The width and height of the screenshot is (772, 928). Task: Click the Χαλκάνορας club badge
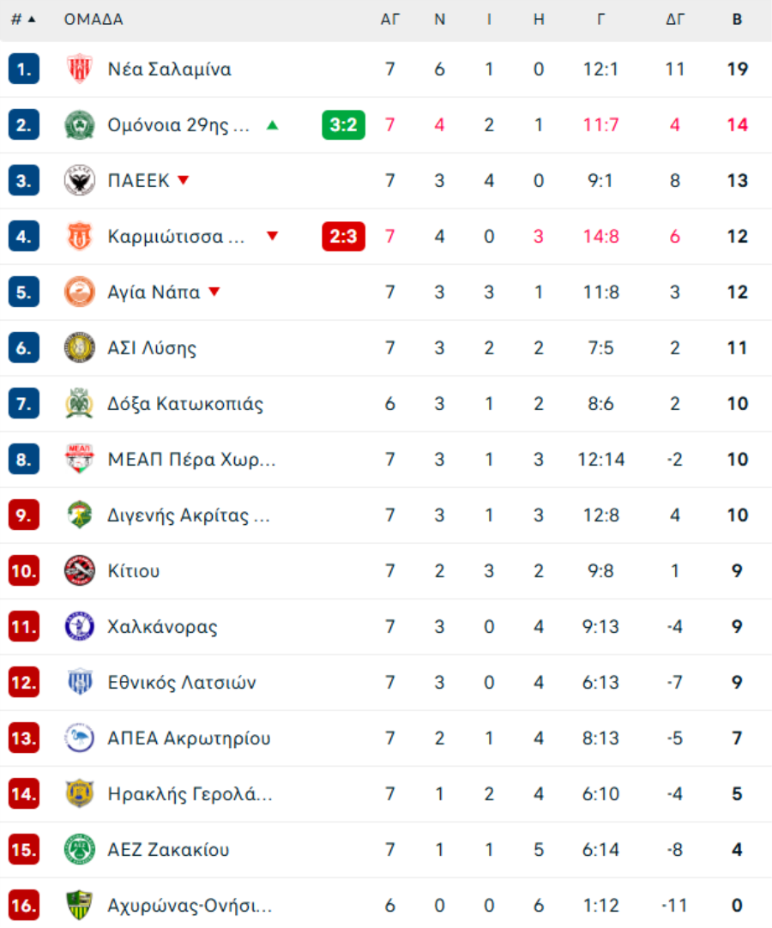click(80, 627)
